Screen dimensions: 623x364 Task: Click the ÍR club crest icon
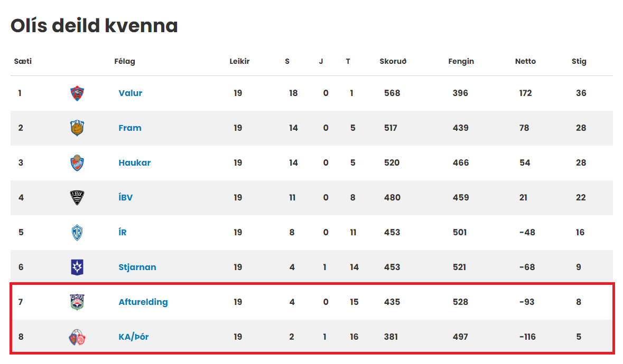coord(77,232)
